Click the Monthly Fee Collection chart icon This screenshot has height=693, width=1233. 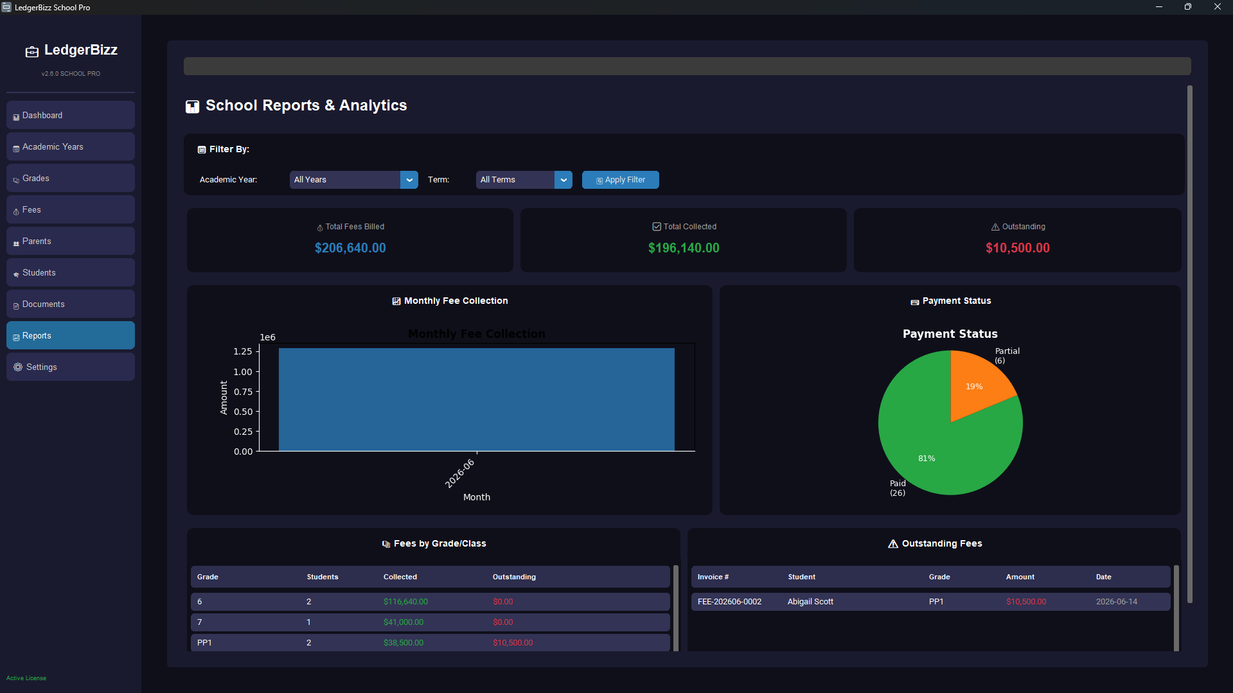(396, 301)
